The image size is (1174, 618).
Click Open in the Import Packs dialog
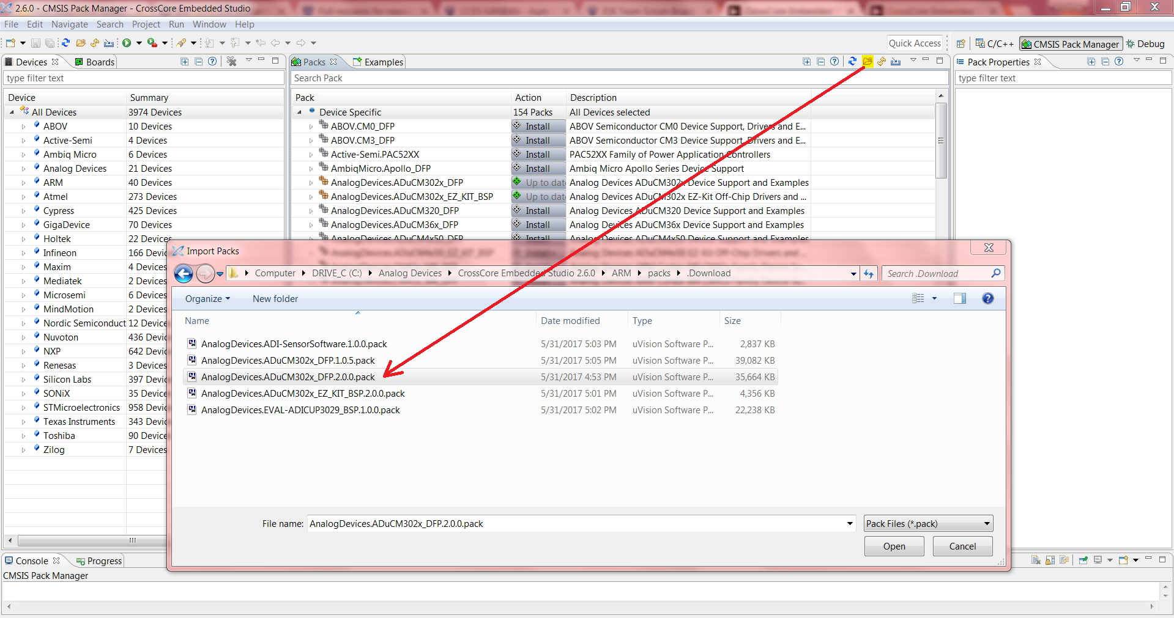pos(894,546)
